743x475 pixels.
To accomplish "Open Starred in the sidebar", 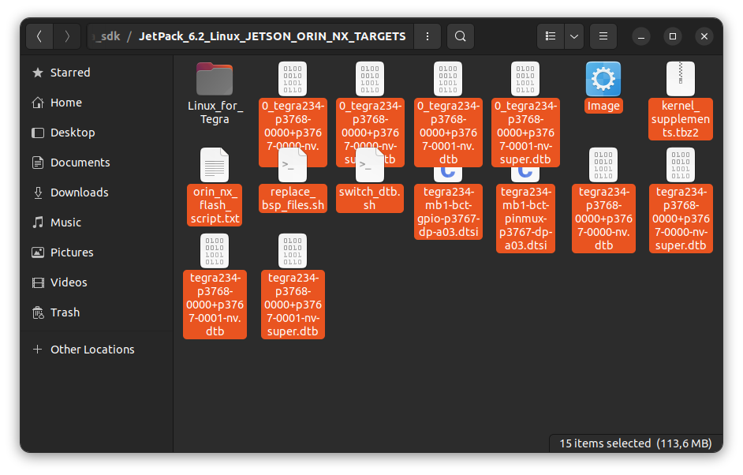I will click(97, 73).
